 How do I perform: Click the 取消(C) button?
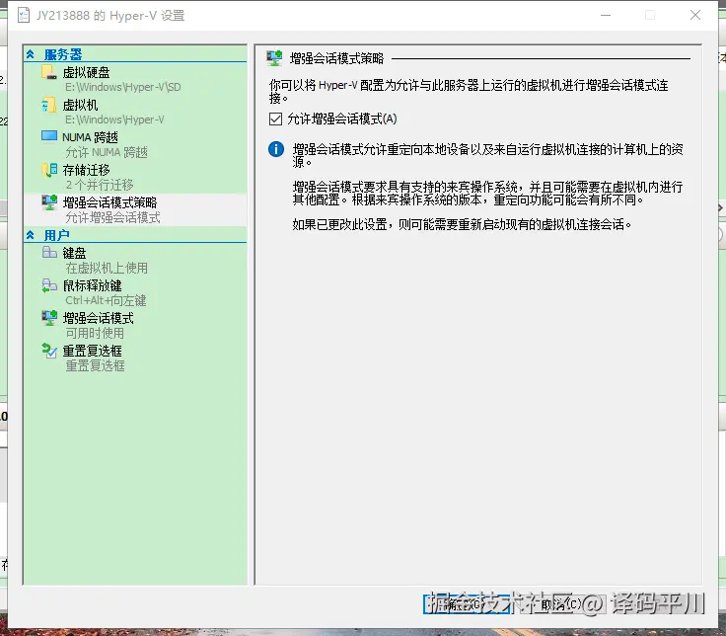[560, 604]
